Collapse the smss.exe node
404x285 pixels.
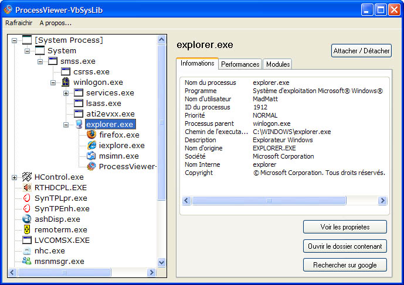40,61
